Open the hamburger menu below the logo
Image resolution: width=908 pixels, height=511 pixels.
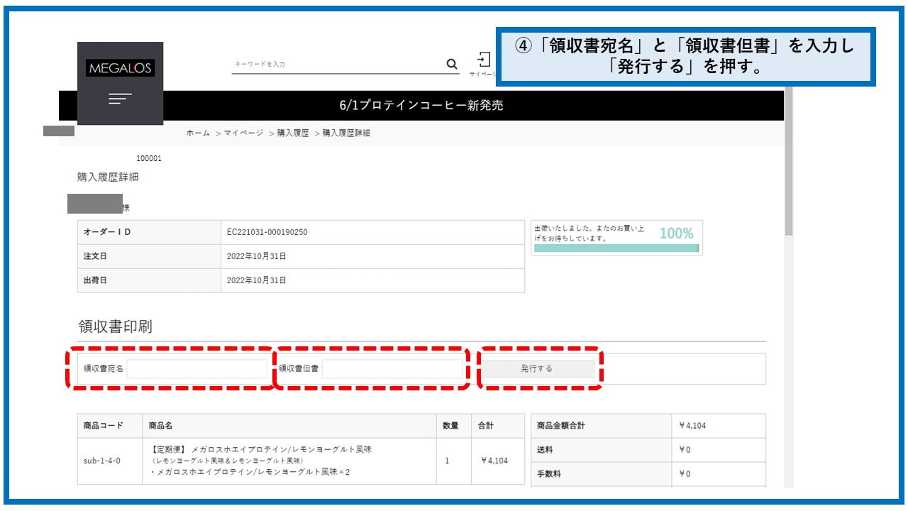pyautogui.click(x=120, y=99)
